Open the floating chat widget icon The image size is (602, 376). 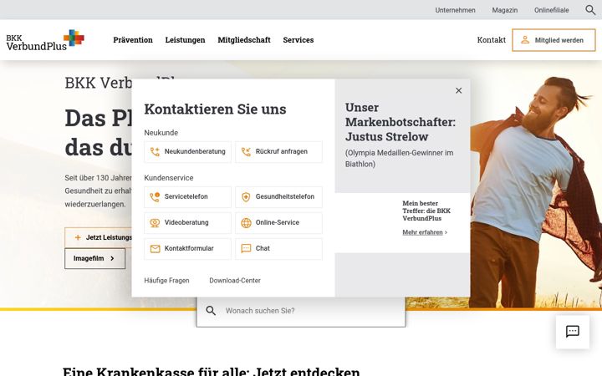(573, 332)
